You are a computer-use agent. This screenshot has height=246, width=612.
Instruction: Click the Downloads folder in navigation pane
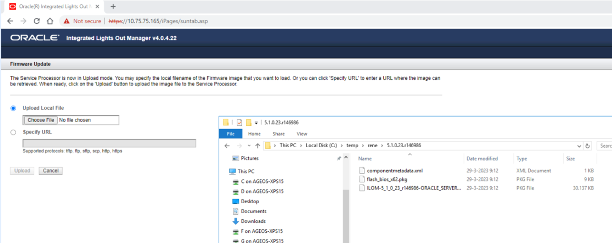[x=253, y=221]
